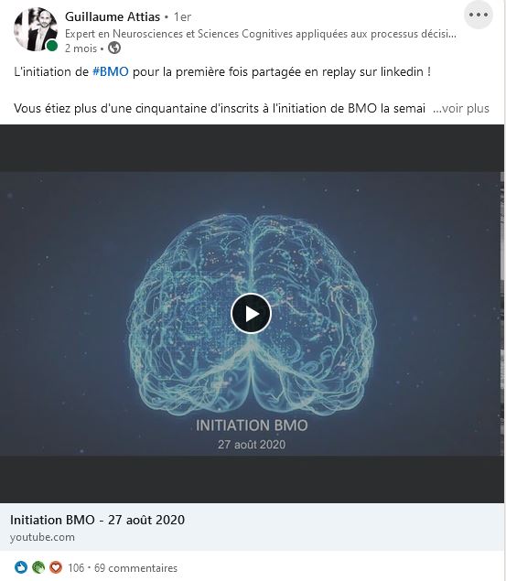Click the brain image in video preview
The height and width of the screenshot is (581, 506).
[252, 315]
